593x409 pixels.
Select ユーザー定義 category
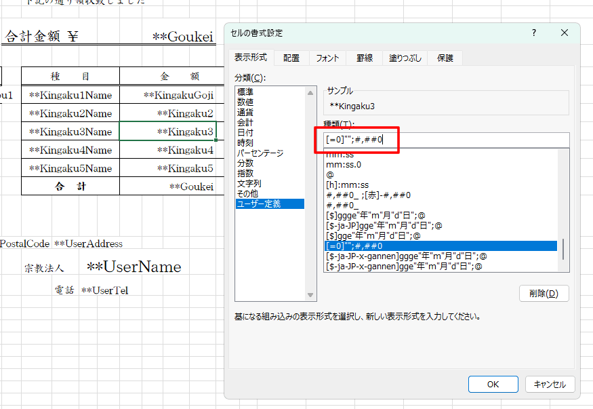(270, 204)
